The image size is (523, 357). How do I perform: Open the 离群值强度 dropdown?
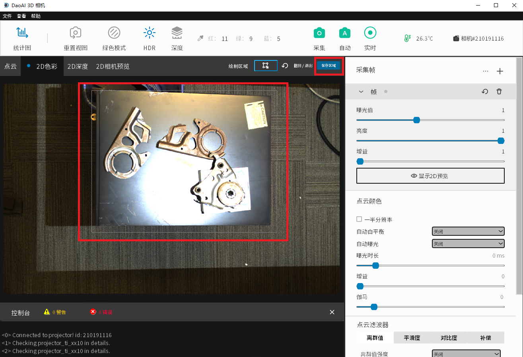(466, 354)
